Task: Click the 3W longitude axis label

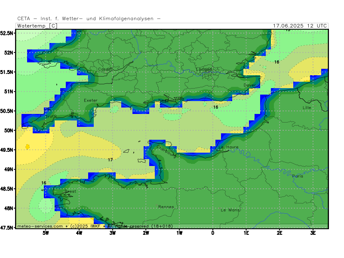Action: pos(113,233)
